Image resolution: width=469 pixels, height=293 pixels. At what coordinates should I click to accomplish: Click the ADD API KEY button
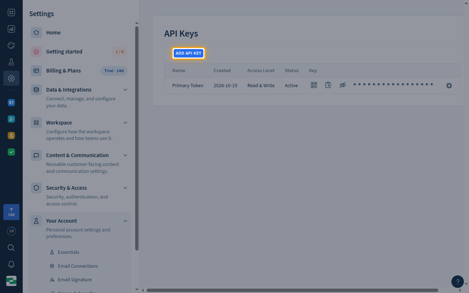pyautogui.click(x=188, y=53)
